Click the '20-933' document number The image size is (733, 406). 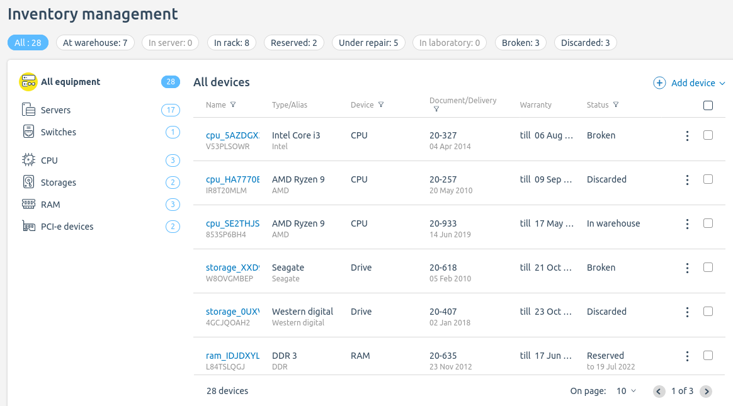tap(443, 223)
